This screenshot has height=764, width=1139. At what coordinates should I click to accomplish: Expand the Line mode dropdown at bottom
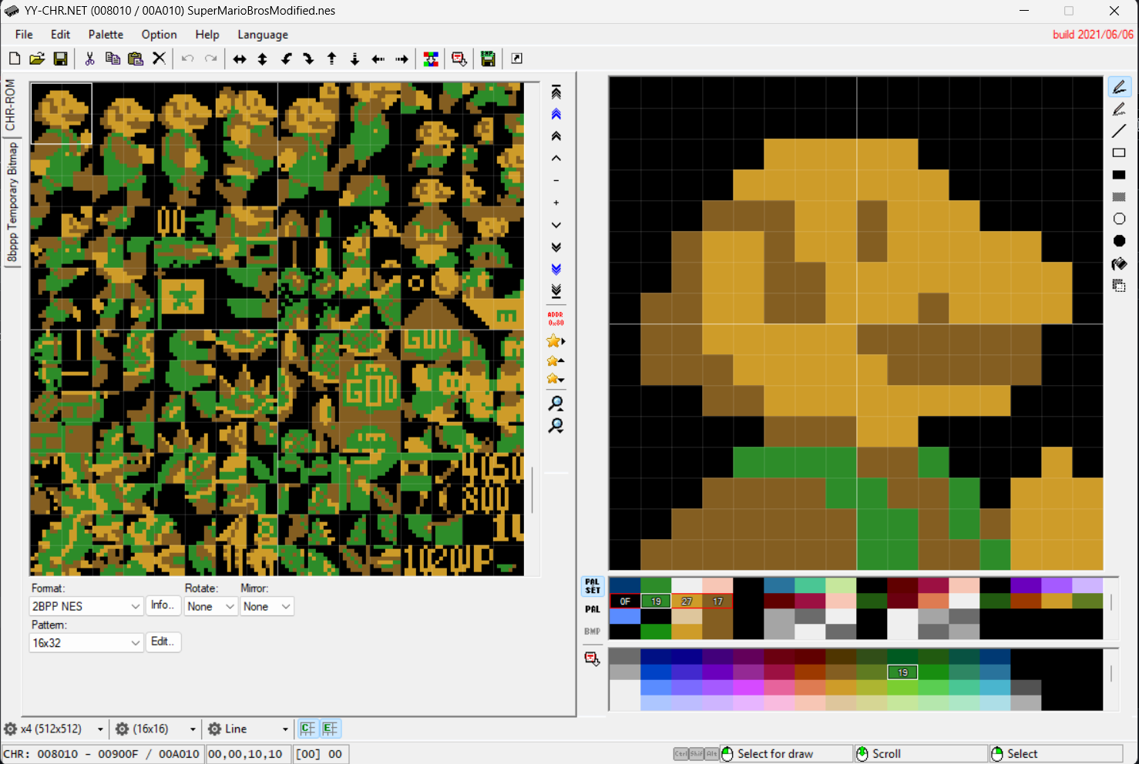coord(285,729)
